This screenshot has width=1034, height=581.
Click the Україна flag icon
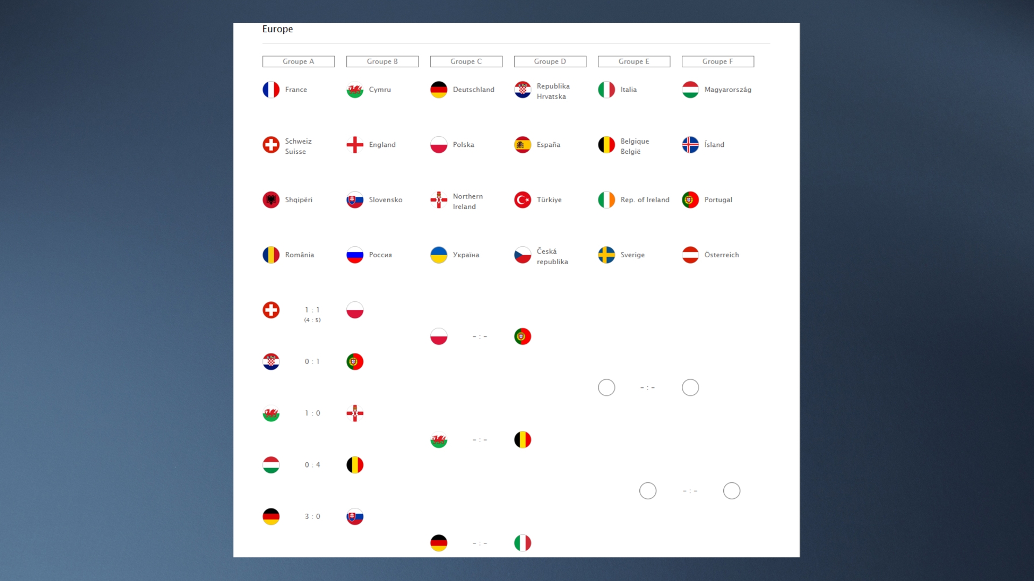click(439, 254)
